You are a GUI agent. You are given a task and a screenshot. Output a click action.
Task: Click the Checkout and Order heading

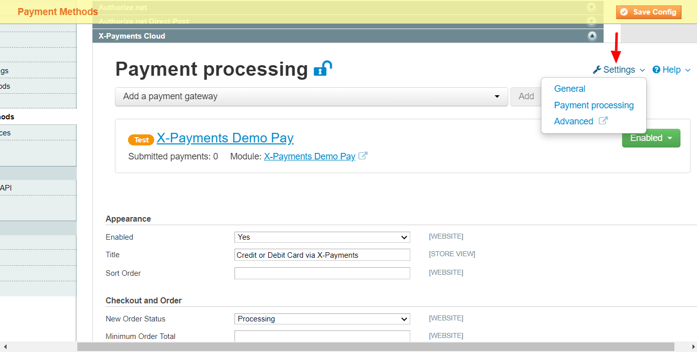[x=144, y=300]
